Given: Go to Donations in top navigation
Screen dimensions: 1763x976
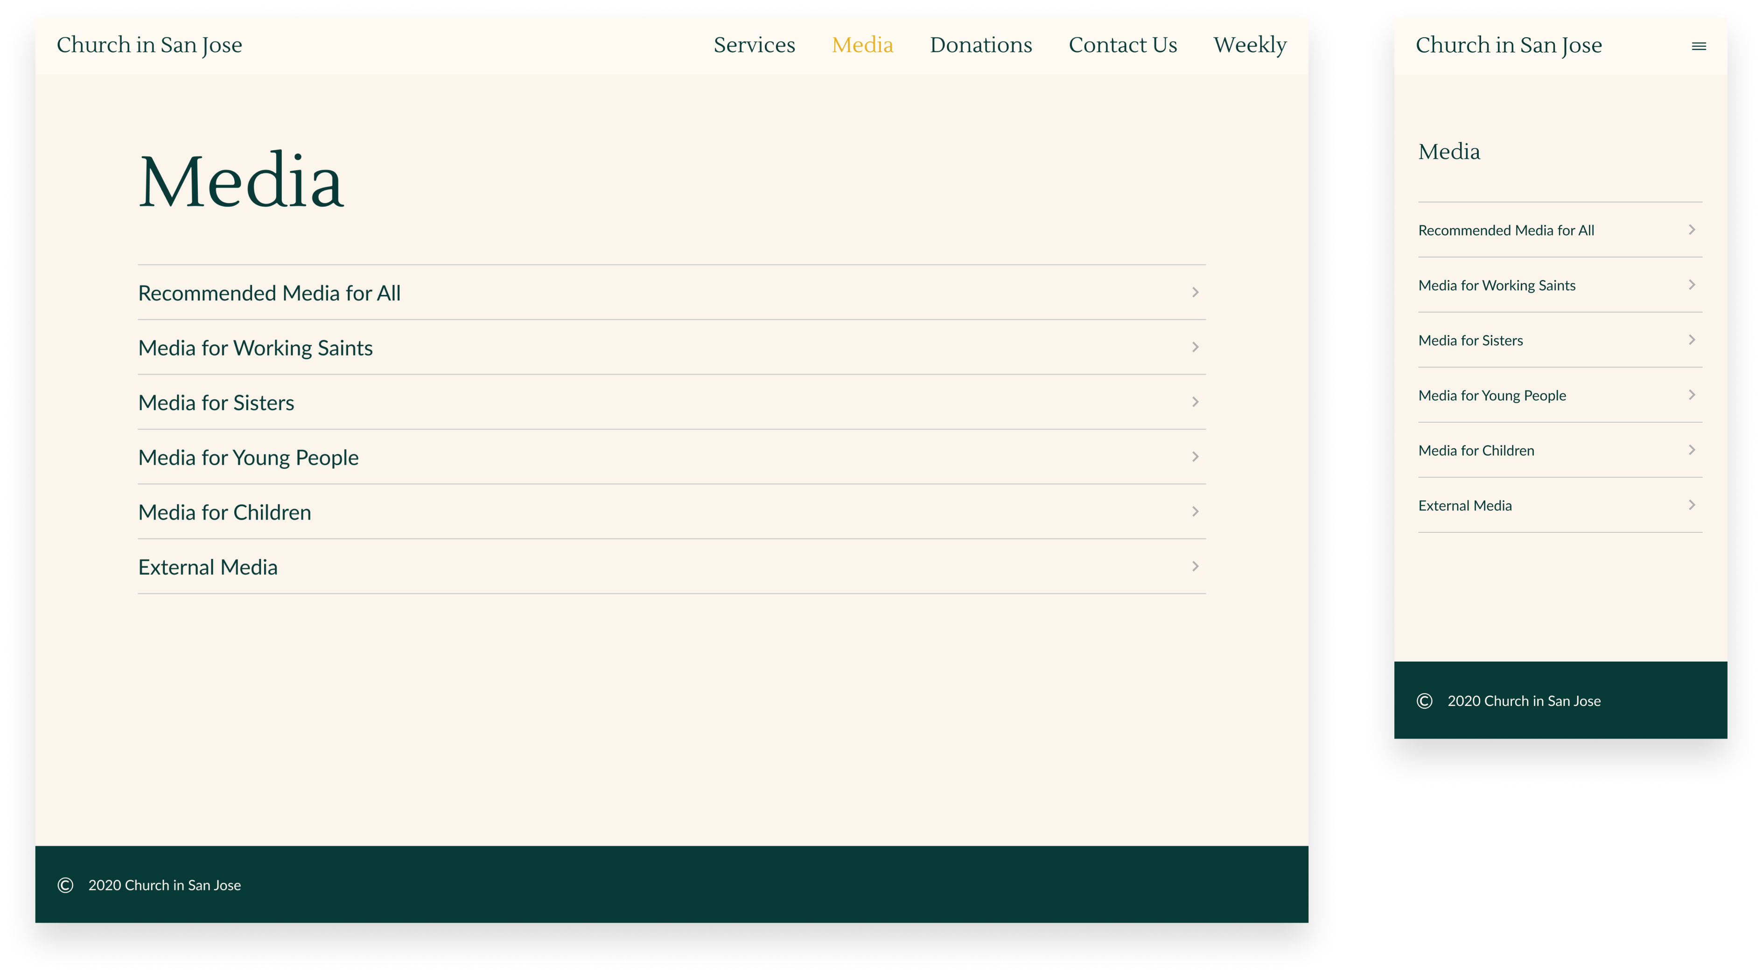Looking at the screenshot, I should tap(980, 45).
